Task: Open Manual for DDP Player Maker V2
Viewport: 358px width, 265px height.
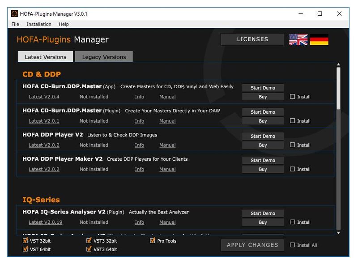Action: point(167,170)
